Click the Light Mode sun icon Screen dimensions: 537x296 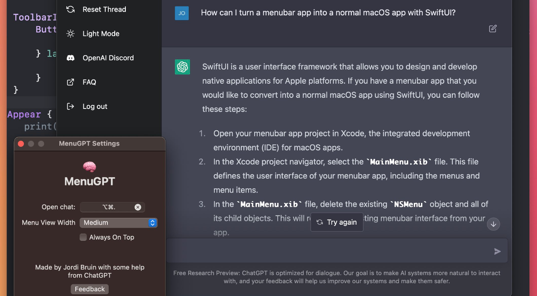(x=70, y=33)
